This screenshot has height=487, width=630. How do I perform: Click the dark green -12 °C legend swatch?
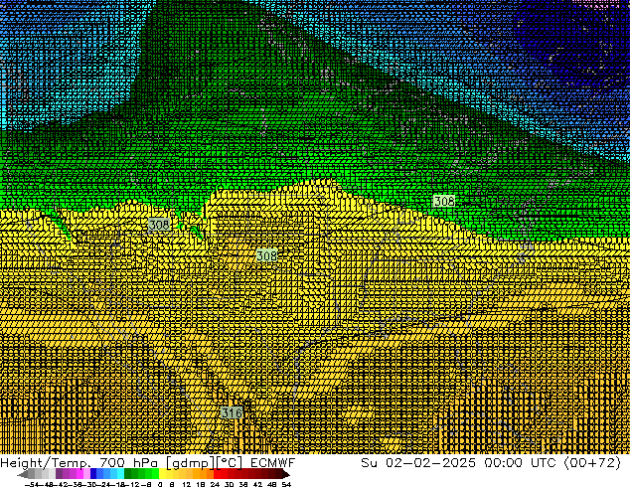click(128, 473)
